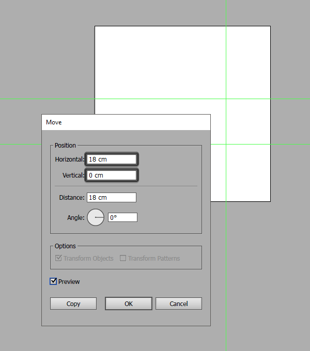This screenshot has height=351, width=310.
Task: Click the Angle dial control
Action: 96,217
